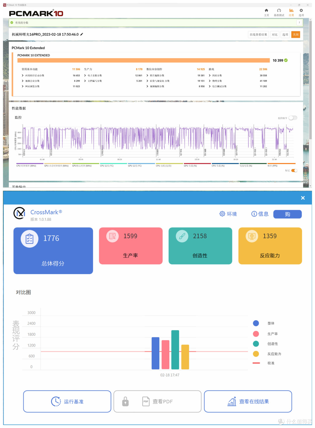The width and height of the screenshot is (315, 428).
Task: Click the blue overall bar in chart
Action: pyautogui.click(x=155, y=353)
